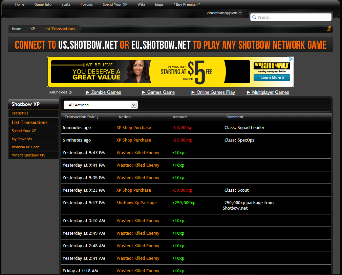Expand the All Actions filter dropdown
The image size is (342, 275).
point(101,105)
